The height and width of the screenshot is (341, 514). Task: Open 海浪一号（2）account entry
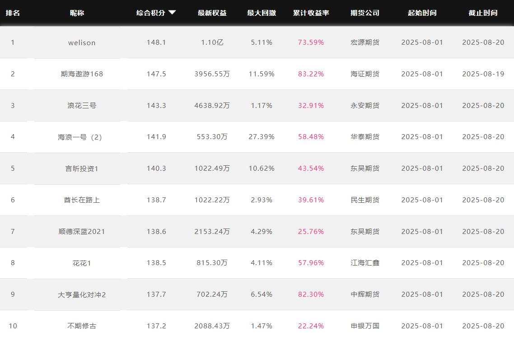point(80,137)
